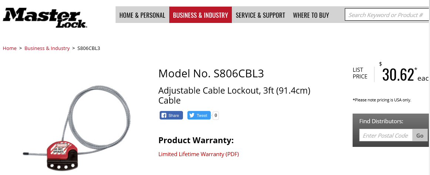This screenshot has width=430, height=175.
Task: Open HOME & PERSONAL menu
Action: point(142,15)
